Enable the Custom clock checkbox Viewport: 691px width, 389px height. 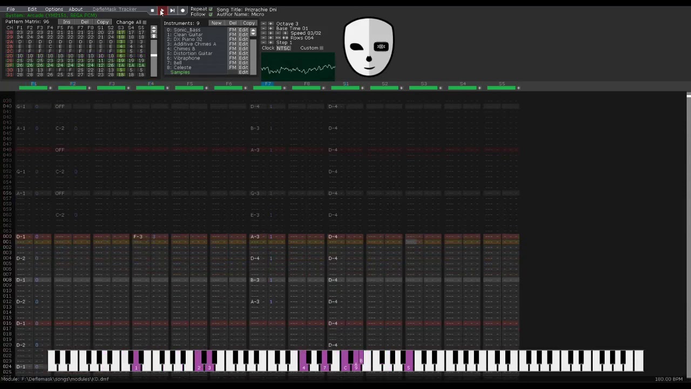click(x=321, y=48)
